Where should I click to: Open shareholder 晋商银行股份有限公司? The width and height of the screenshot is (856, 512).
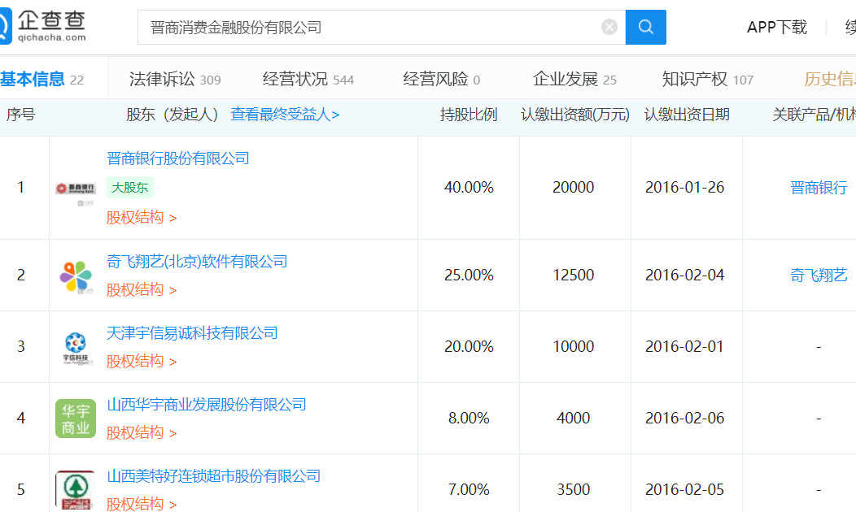click(178, 158)
